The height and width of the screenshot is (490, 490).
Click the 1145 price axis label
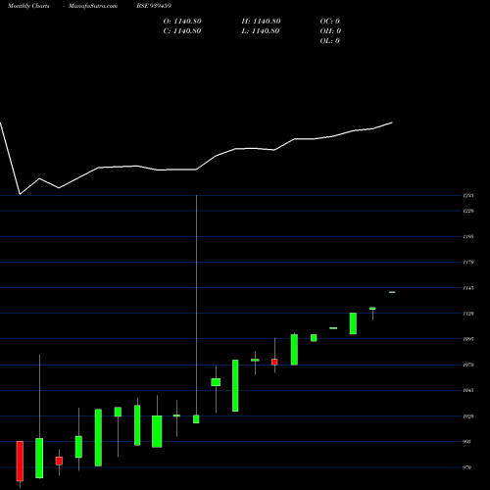pyautogui.click(x=468, y=288)
